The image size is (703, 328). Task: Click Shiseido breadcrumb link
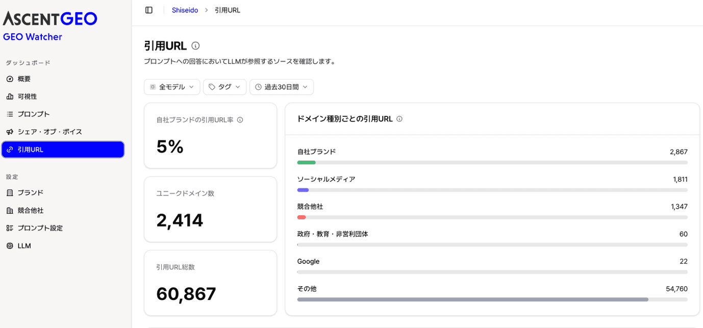click(x=185, y=10)
